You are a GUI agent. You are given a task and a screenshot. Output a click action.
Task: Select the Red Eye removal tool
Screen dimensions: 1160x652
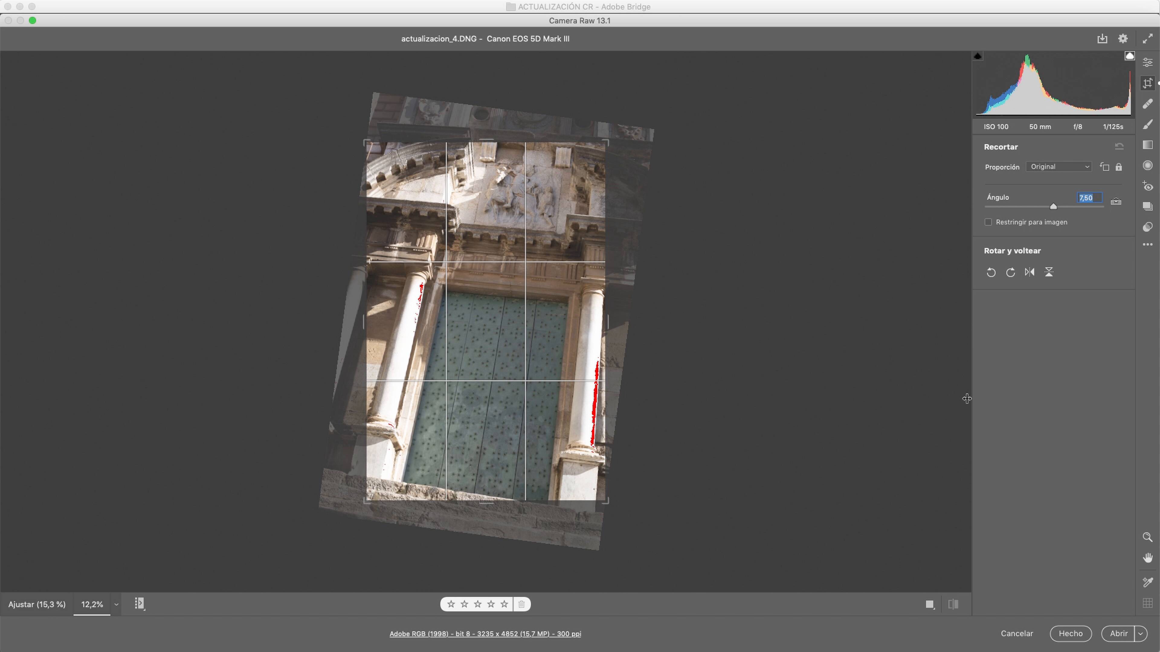pyautogui.click(x=1147, y=186)
